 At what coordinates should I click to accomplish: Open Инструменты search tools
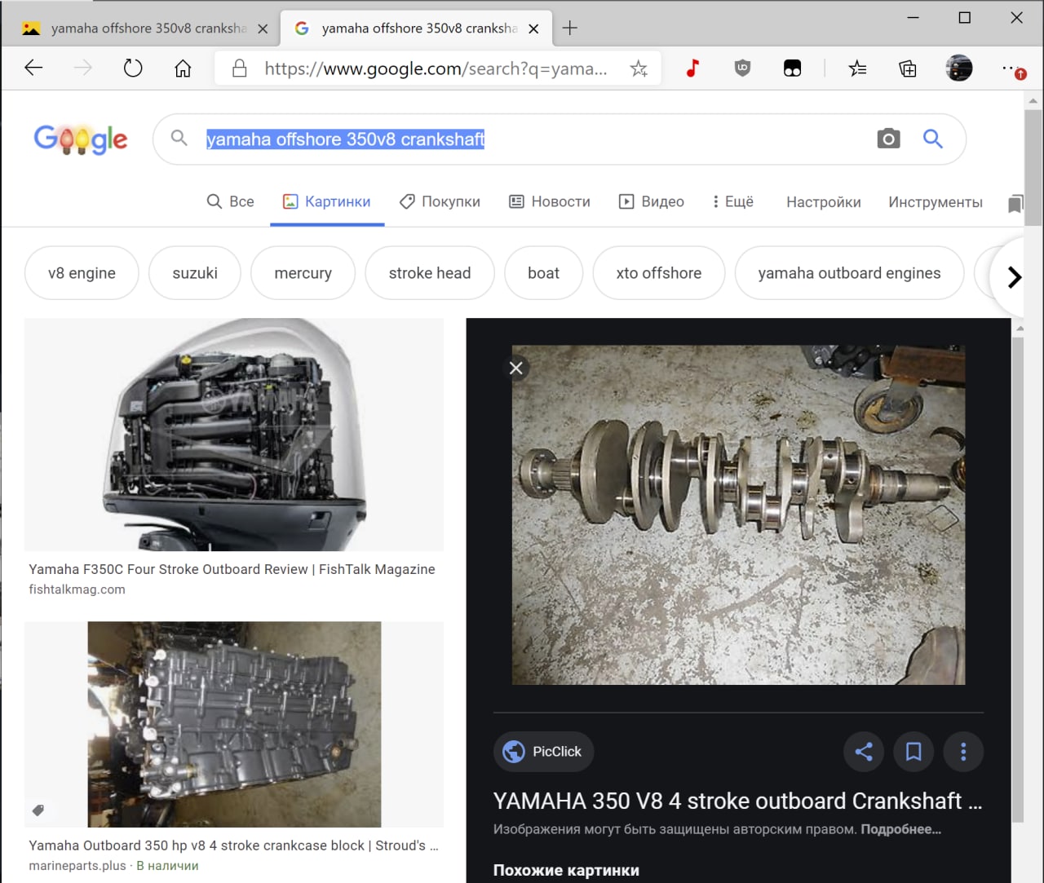(x=935, y=202)
